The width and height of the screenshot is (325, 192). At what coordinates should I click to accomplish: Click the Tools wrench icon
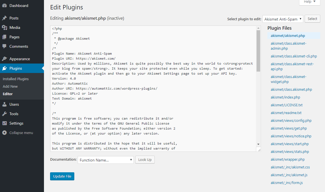point(4,114)
